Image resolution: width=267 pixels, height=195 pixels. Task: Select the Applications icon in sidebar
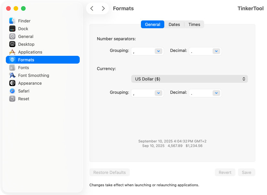click(x=12, y=52)
